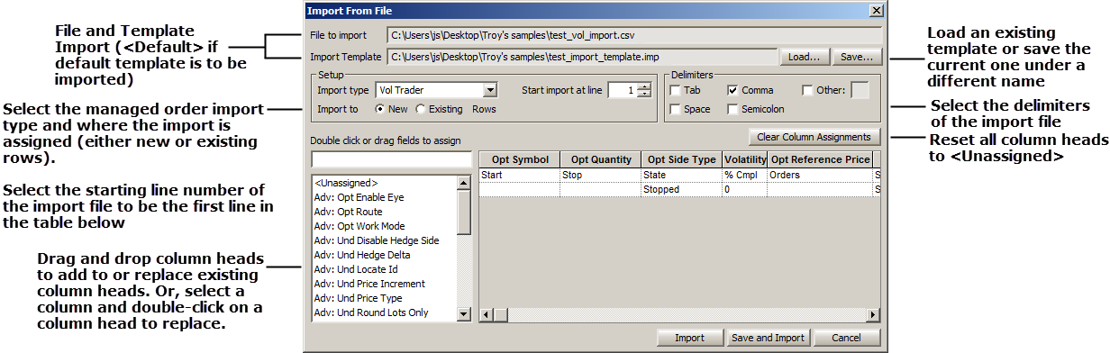Viewport: 1110px width, 353px height.
Task: Enable the Semicolon delimiter checkbox
Action: (x=732, y=109)
